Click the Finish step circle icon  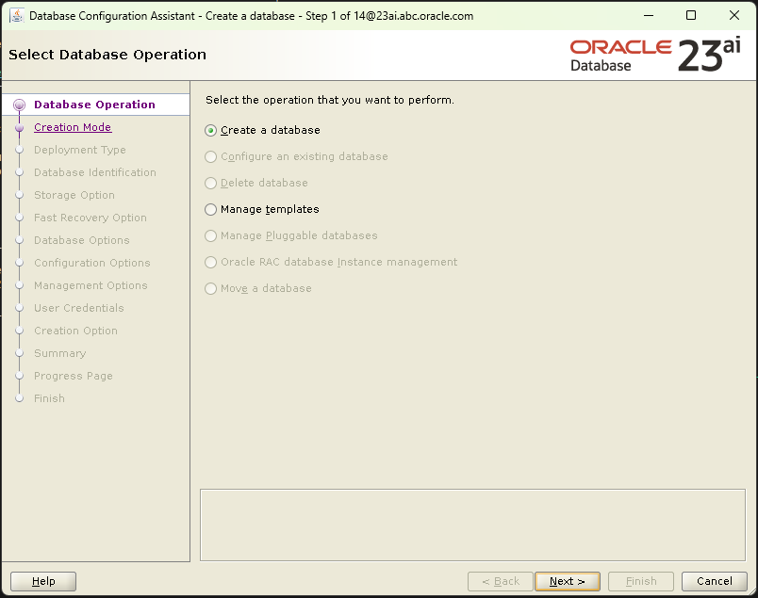(20, 398)
